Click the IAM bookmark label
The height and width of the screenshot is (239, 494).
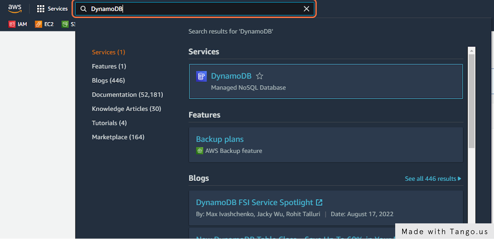[x=22, y=24]
